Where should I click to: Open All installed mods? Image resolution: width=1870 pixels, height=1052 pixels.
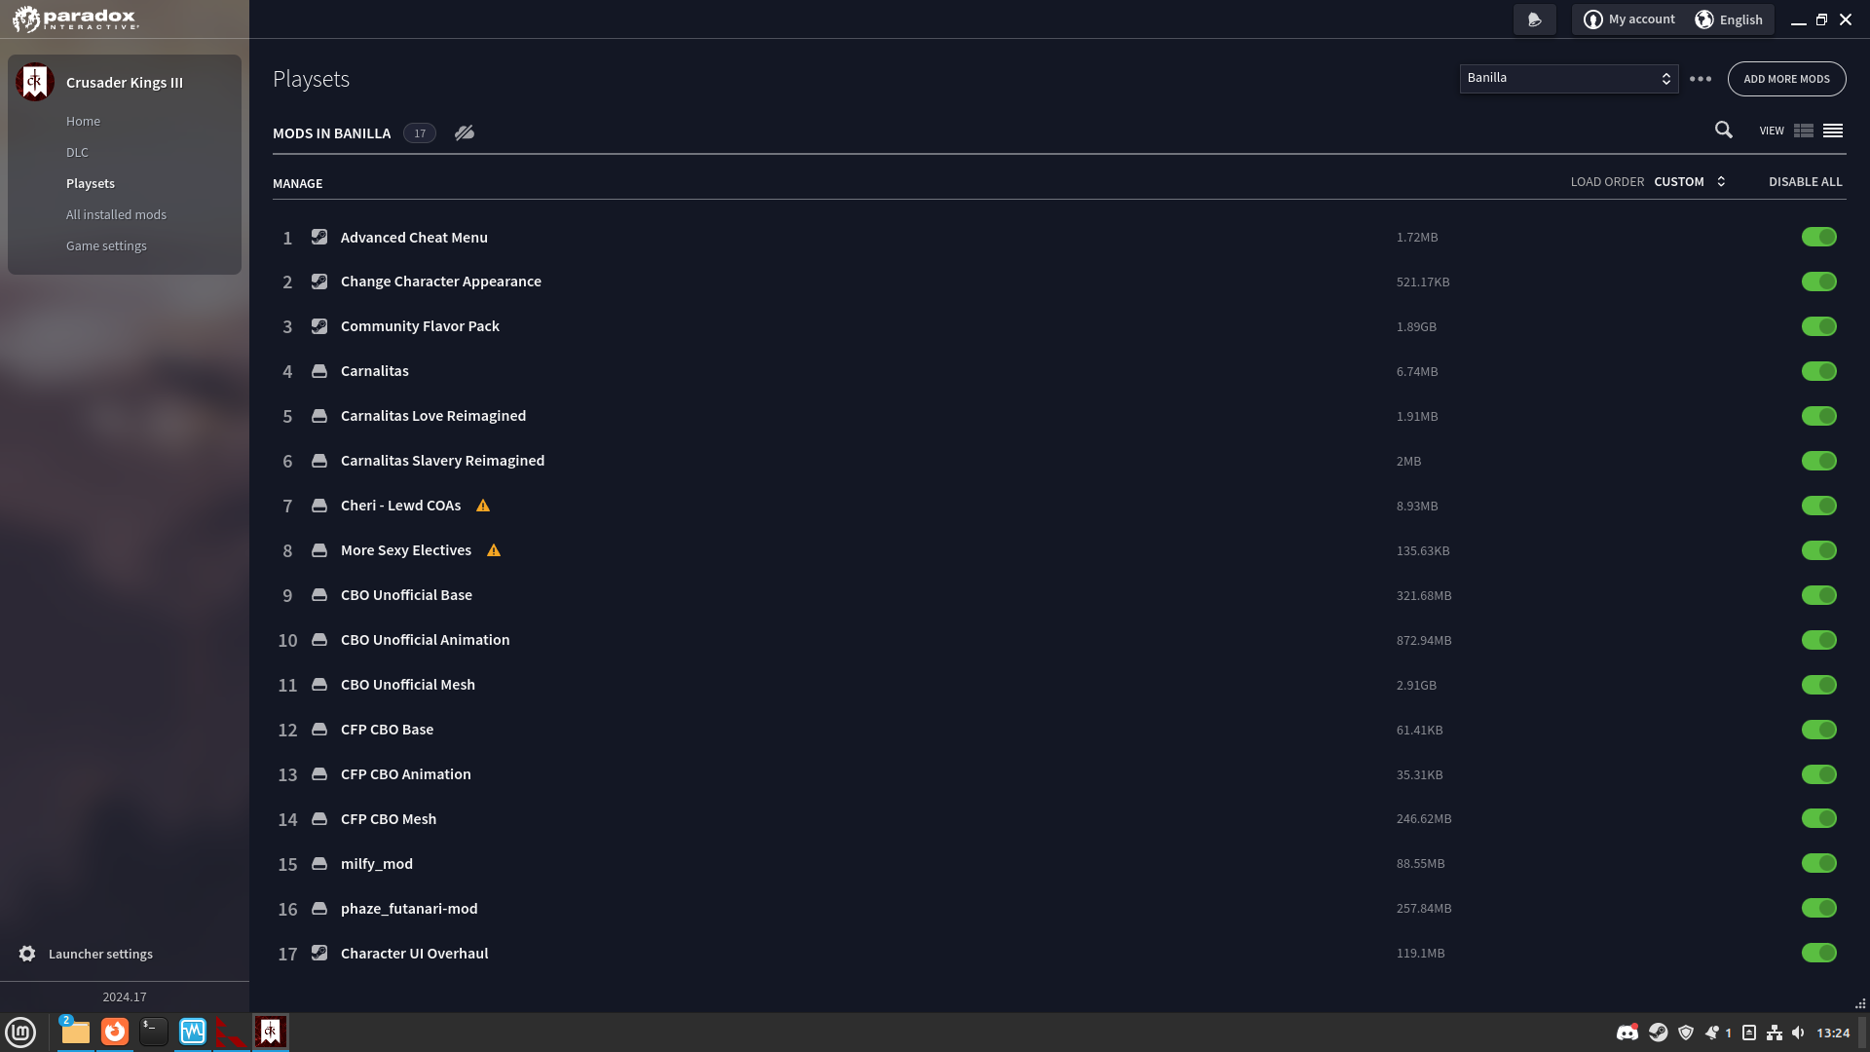pyautogui.click(x=116, y=215)
